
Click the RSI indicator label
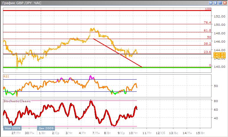pyautogui.click(x=6, y=76)
